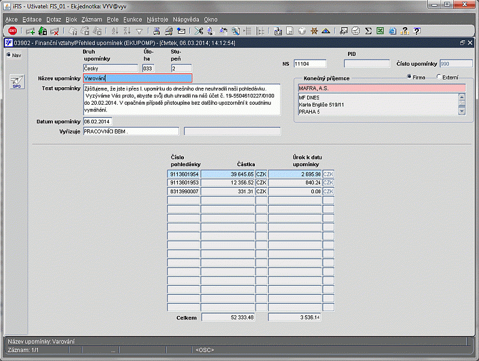Click the Celkem total 52 333.48
The width and height of the screenshot is (479, 361).
click(x=228, y=318)
